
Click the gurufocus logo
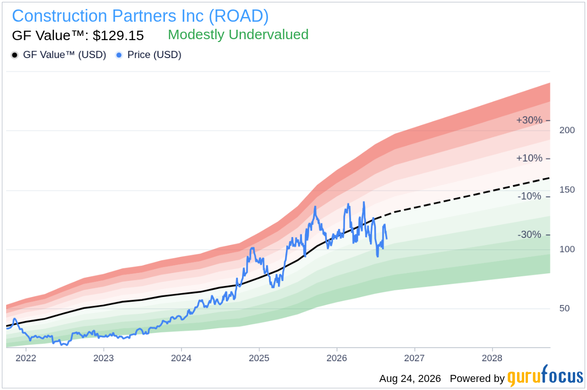click(545, 376)
